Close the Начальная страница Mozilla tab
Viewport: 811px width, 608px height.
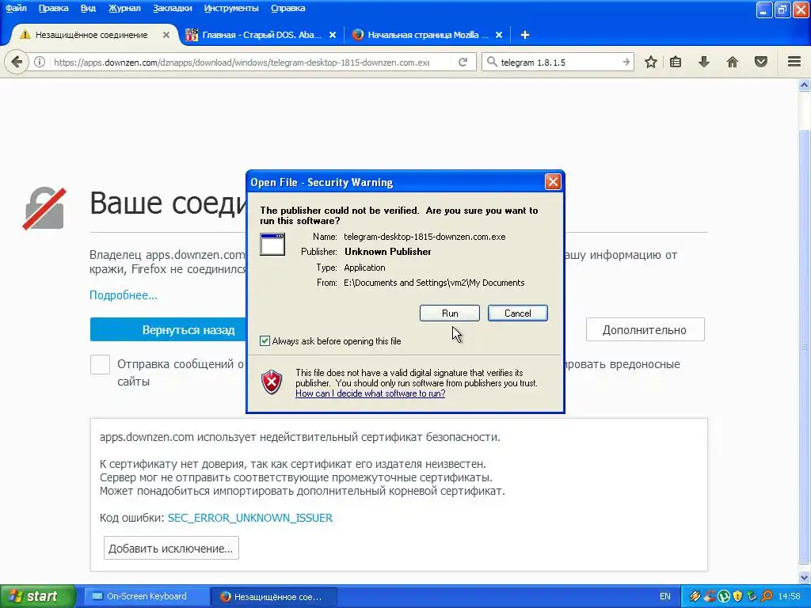(x=499, y=35)
